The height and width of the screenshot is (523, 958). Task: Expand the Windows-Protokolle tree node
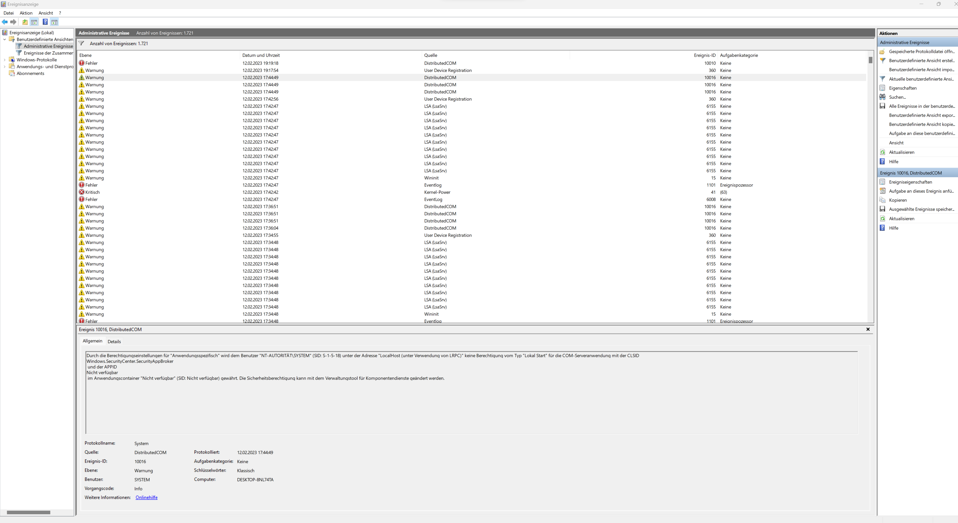5,60
